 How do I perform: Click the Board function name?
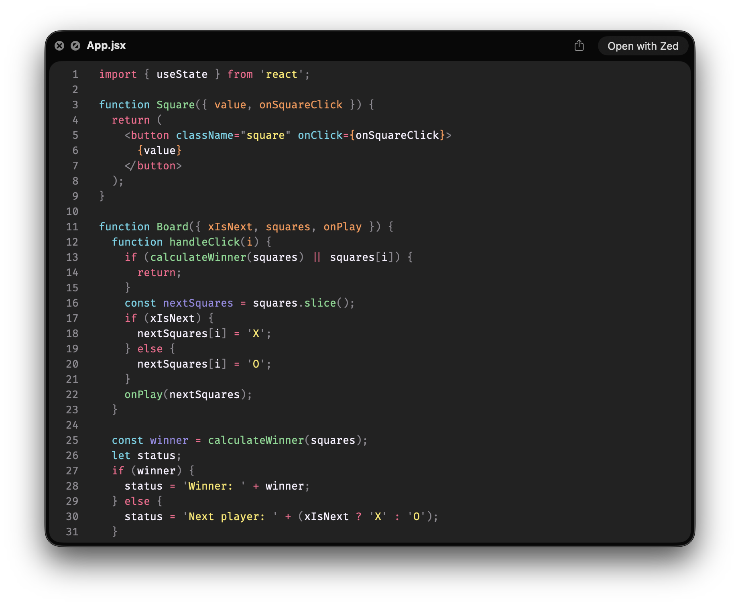pos(172,227)
